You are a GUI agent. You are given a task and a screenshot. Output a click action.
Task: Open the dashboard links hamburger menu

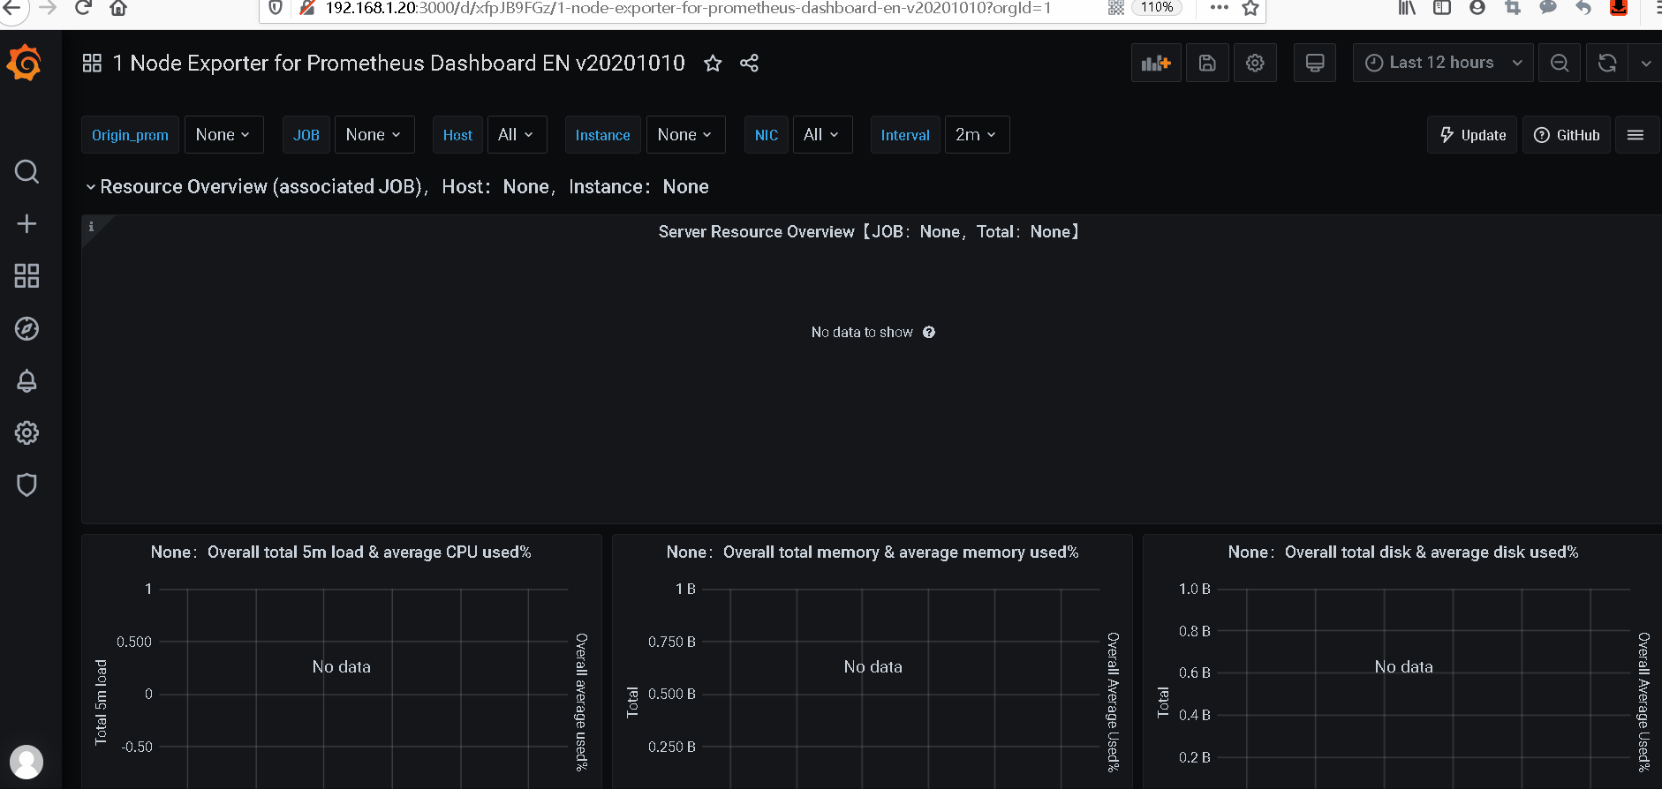click(x=1636, y=134)
